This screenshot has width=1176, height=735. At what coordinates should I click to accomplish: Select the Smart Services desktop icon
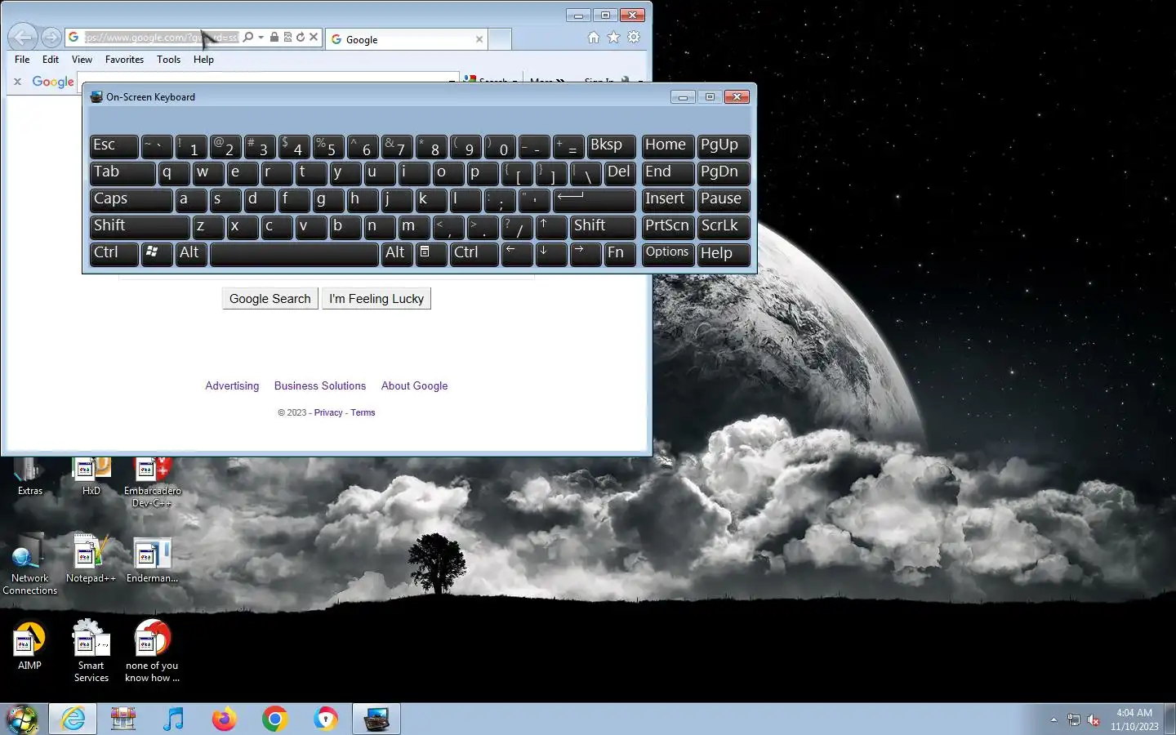coord(91,651)
